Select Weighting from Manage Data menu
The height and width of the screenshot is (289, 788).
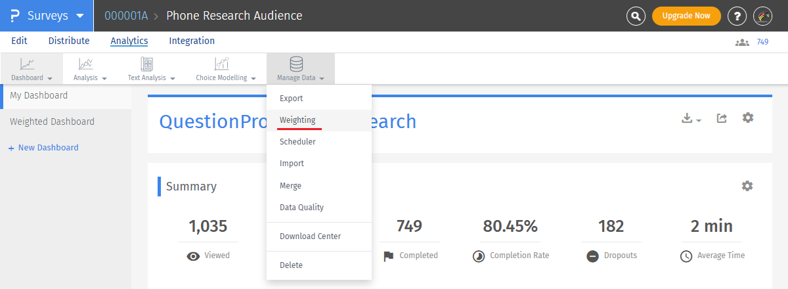[297, 120]
